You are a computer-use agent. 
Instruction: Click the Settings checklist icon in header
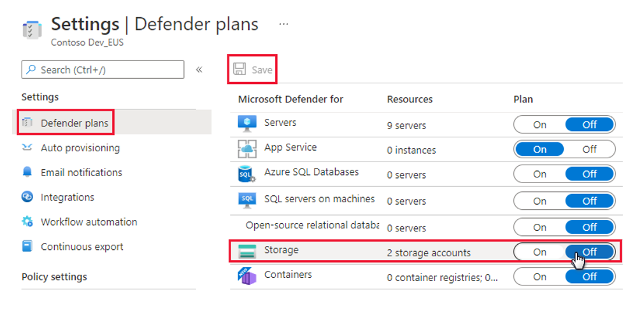coord(32,30)
